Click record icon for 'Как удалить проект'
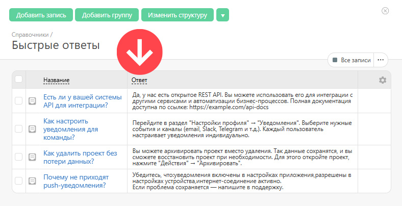The height and width of the screenshot is (206, 402). click(32, 157)
